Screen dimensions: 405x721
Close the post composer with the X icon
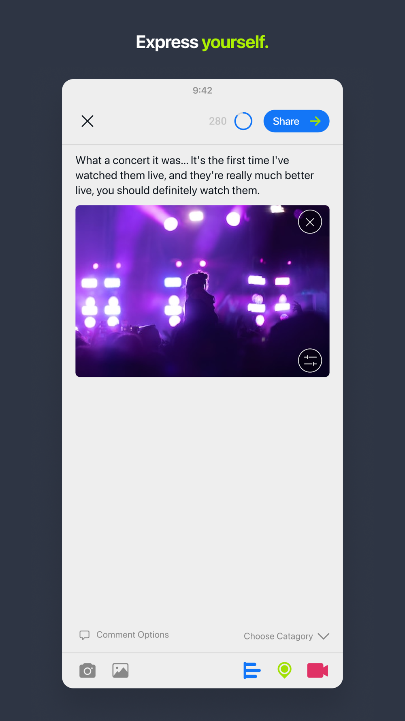[x=87, y=121]
